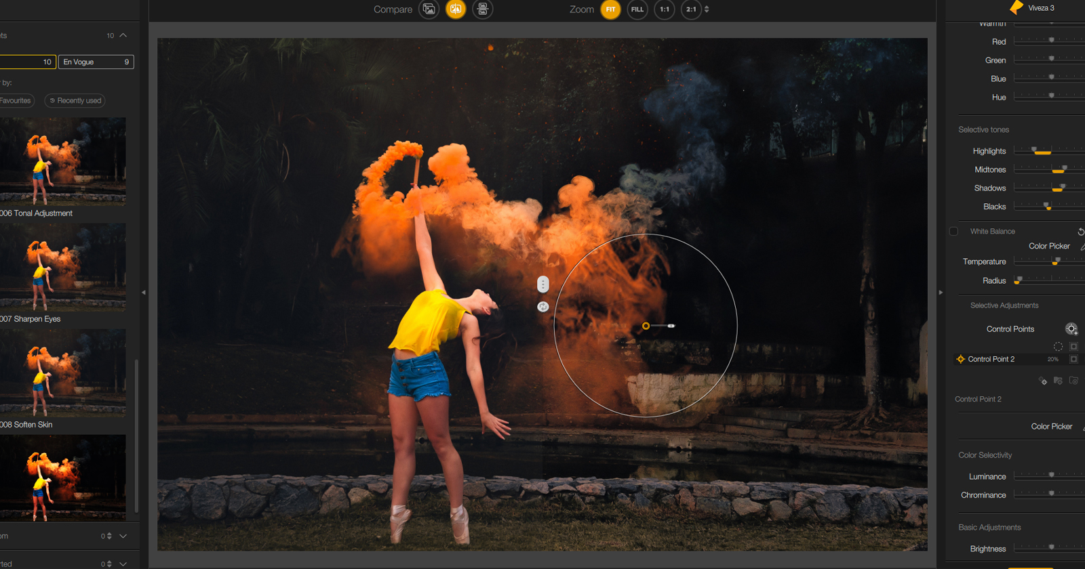Click the split preview divider handle

click(x=542, y=284)
